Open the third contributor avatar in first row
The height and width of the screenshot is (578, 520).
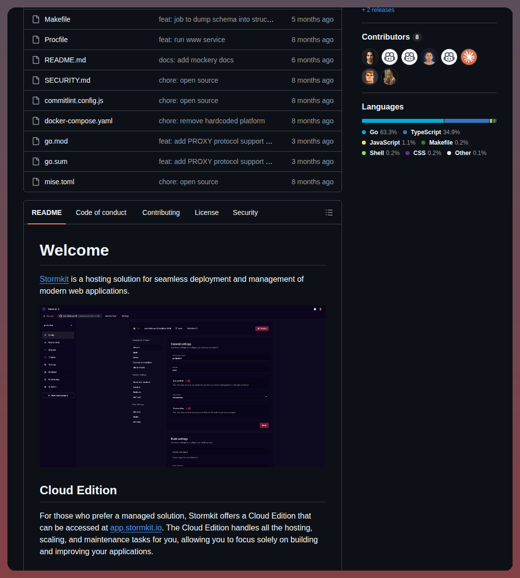pos(409,57)
